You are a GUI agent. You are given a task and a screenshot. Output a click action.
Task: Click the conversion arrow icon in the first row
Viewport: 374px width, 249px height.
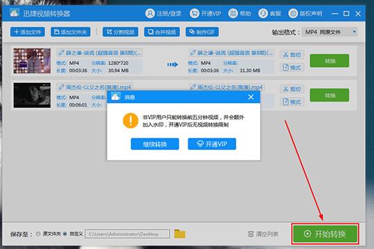(x=172, y=64)
